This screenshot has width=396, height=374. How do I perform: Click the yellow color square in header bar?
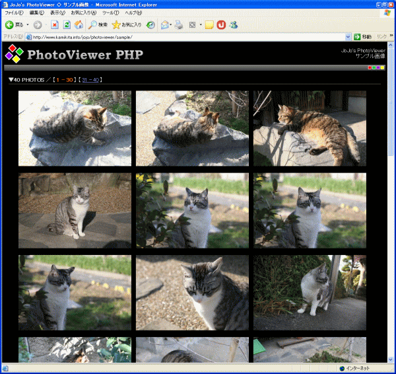click(x=382, y=67)
